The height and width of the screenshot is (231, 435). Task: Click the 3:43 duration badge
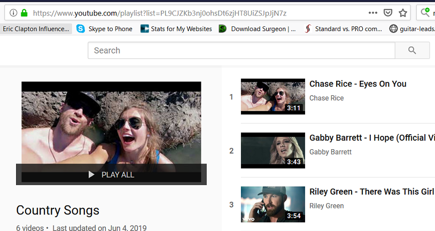coord(294,162)
